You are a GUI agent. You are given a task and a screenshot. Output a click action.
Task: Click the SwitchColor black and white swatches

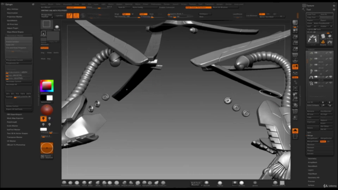pos(47,98)
